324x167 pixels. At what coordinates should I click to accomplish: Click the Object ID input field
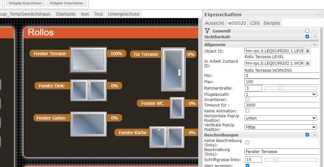(274, 51)
